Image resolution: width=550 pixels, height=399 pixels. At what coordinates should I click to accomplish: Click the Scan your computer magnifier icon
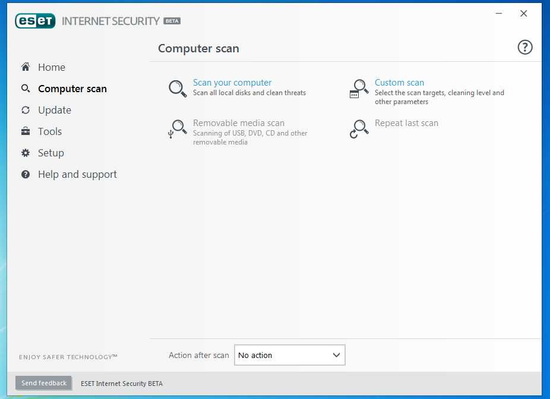coord(178,89)
